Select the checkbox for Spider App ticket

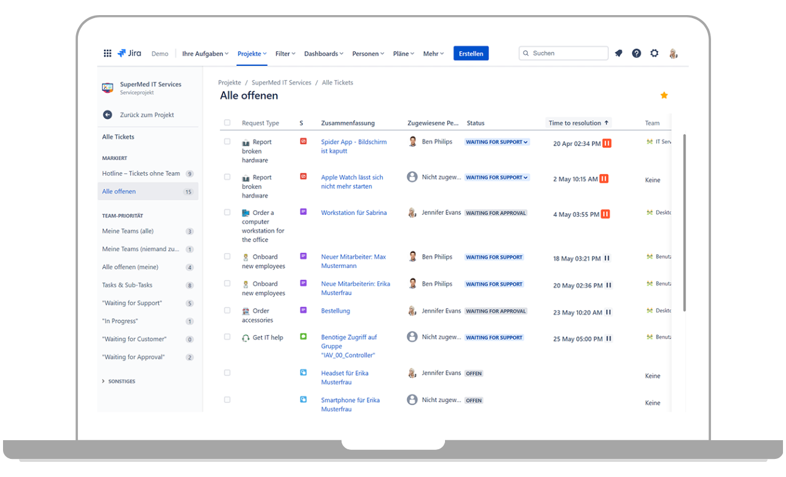(x=227, y=141)
